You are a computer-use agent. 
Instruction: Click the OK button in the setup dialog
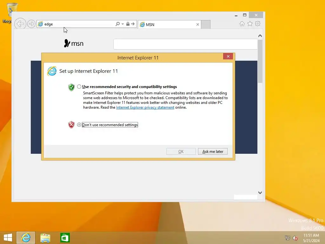pyautogui.click(x=181, y=152)
